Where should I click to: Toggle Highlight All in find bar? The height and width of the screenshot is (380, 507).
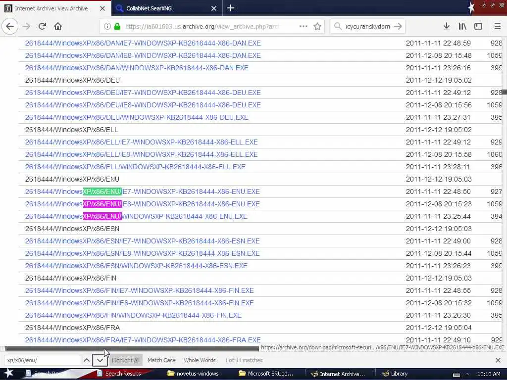(x=125, y=360)
